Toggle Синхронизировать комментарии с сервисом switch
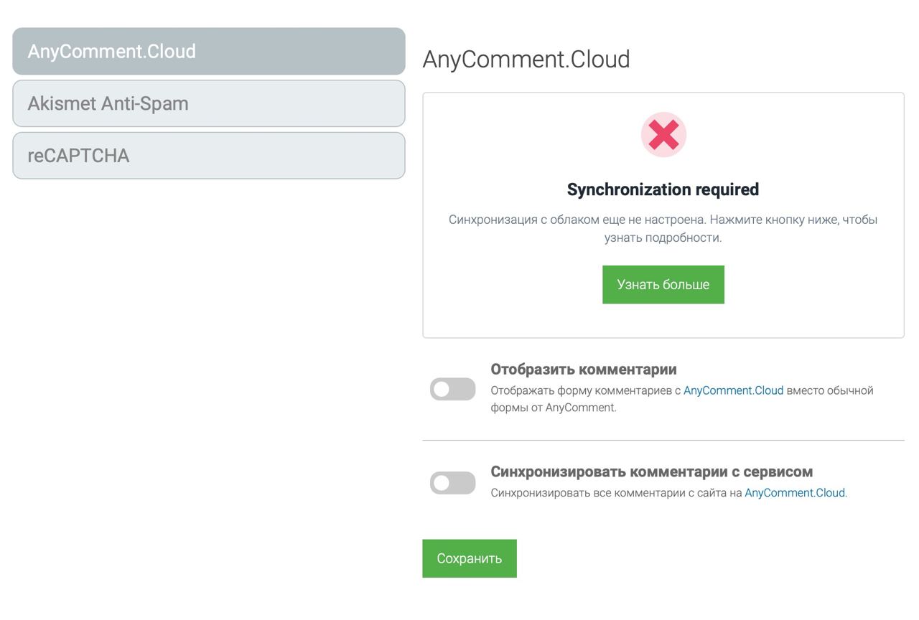 (x=452, y=483)
